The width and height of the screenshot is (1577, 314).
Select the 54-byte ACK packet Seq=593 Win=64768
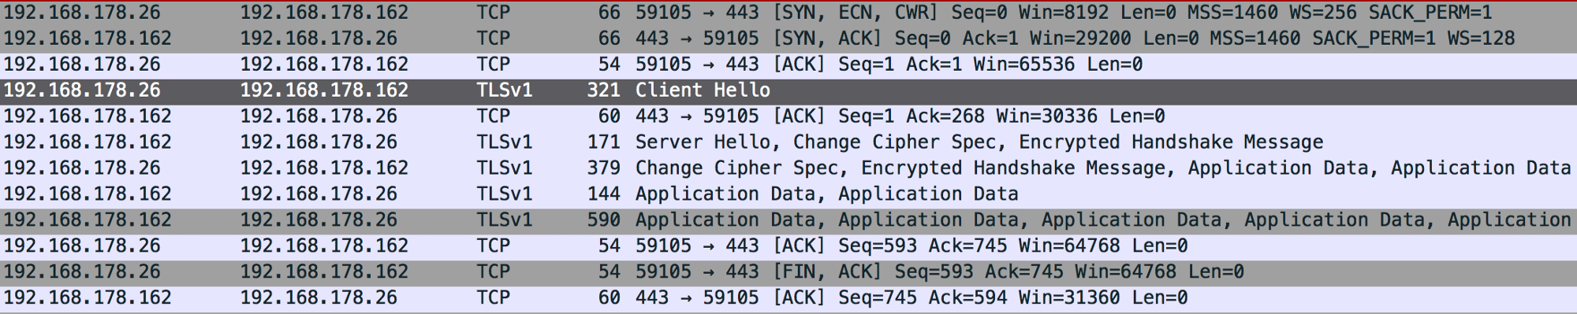tap(788, 246)
